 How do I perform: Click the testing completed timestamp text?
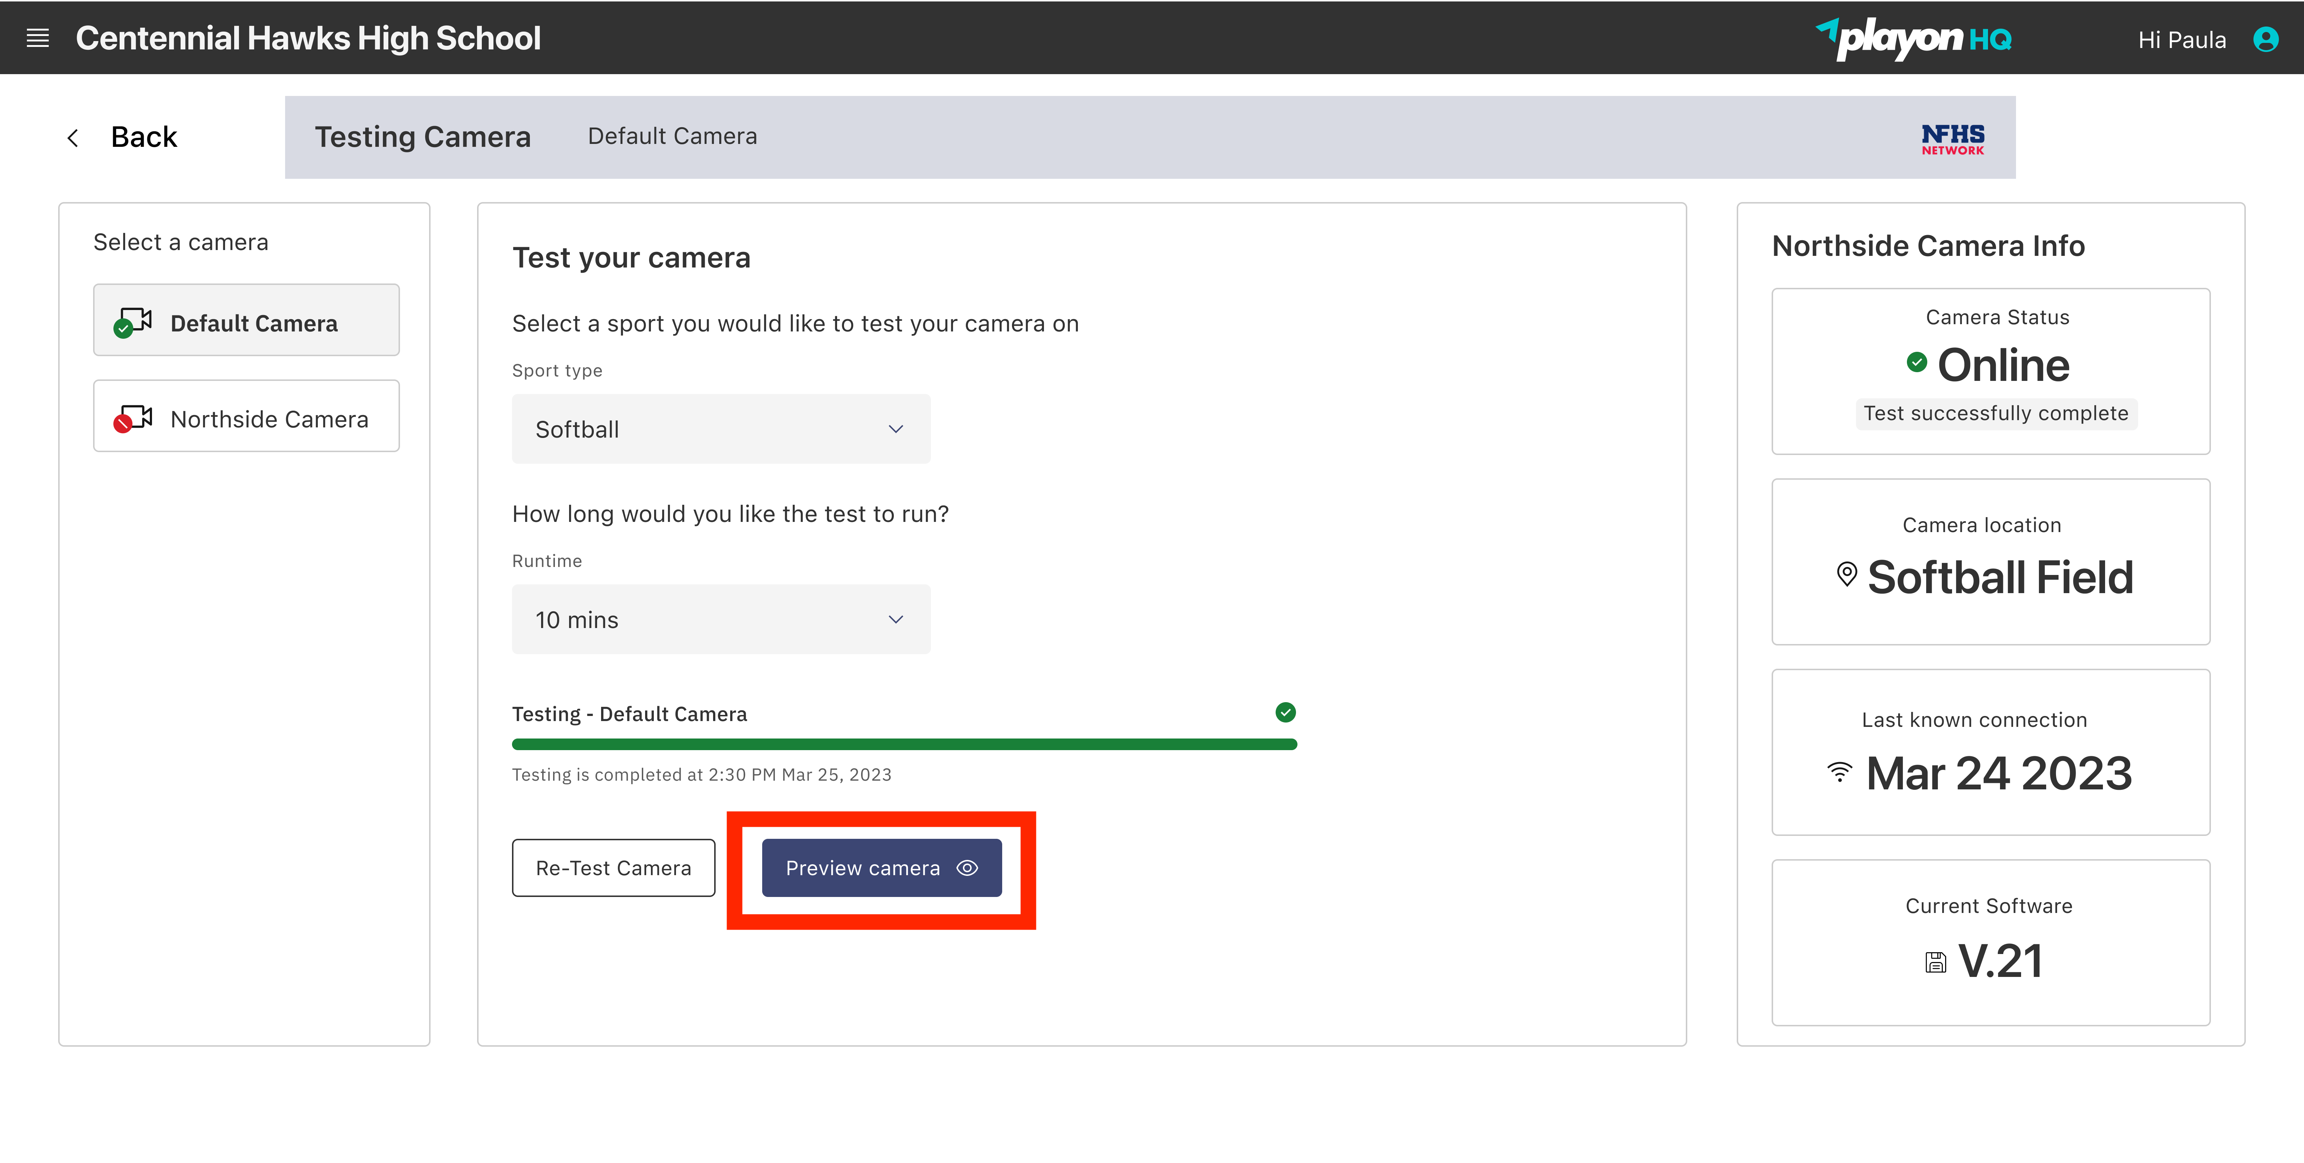click(702, 775)
